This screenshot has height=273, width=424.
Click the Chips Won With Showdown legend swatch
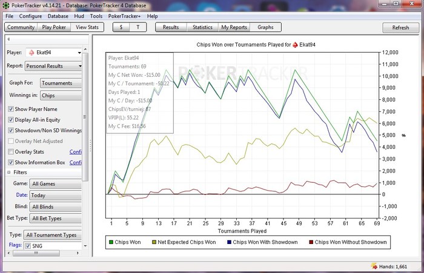(x=230, y=242)
